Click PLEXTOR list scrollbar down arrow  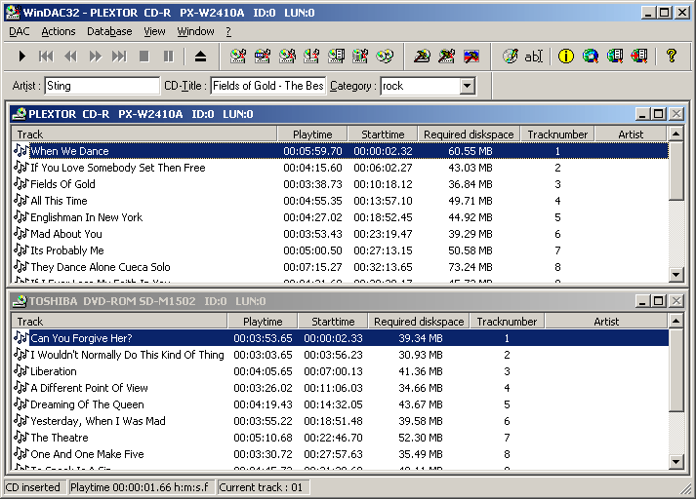pos(676,274)
